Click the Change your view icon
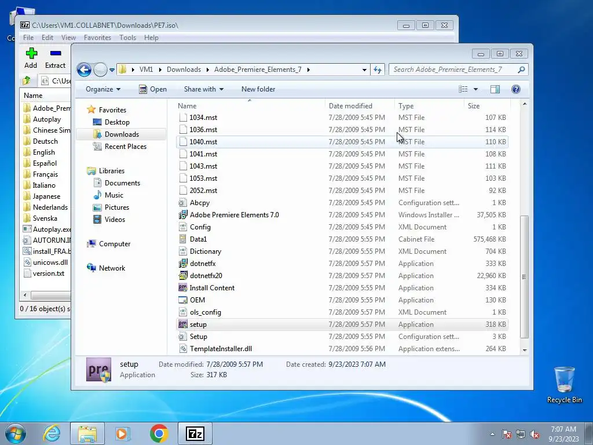The height and width of the screenshot is (445, 593). click(x=463, y=89)
